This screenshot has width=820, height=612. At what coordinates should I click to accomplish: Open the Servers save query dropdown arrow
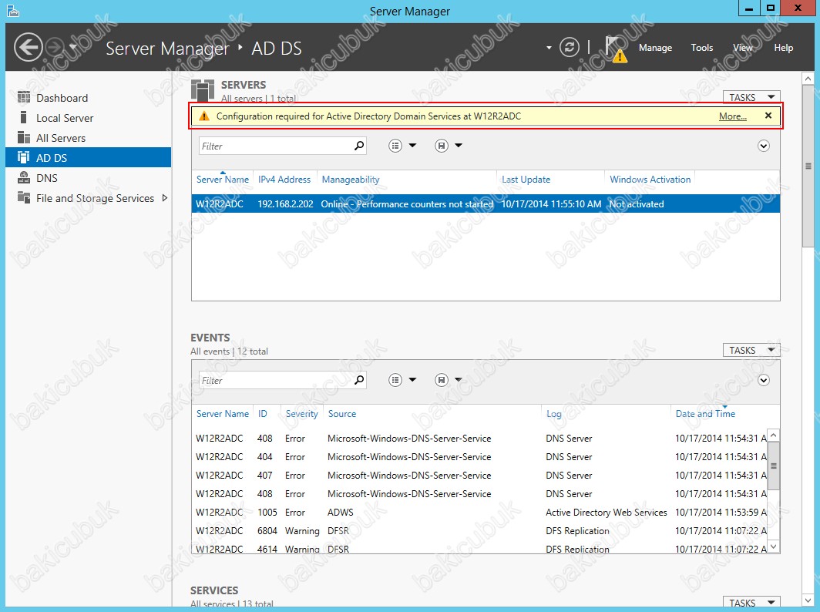click(459, 146)
